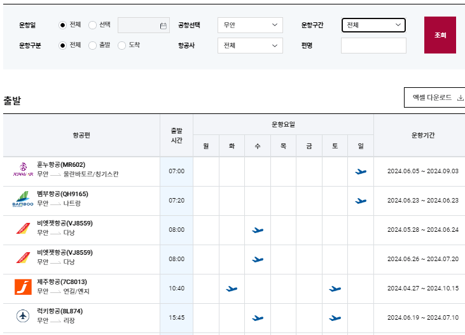Click 제주항공(7C8013) flight name
The height and width of the screenshot is (335, 465).
[x=62, y=282]
